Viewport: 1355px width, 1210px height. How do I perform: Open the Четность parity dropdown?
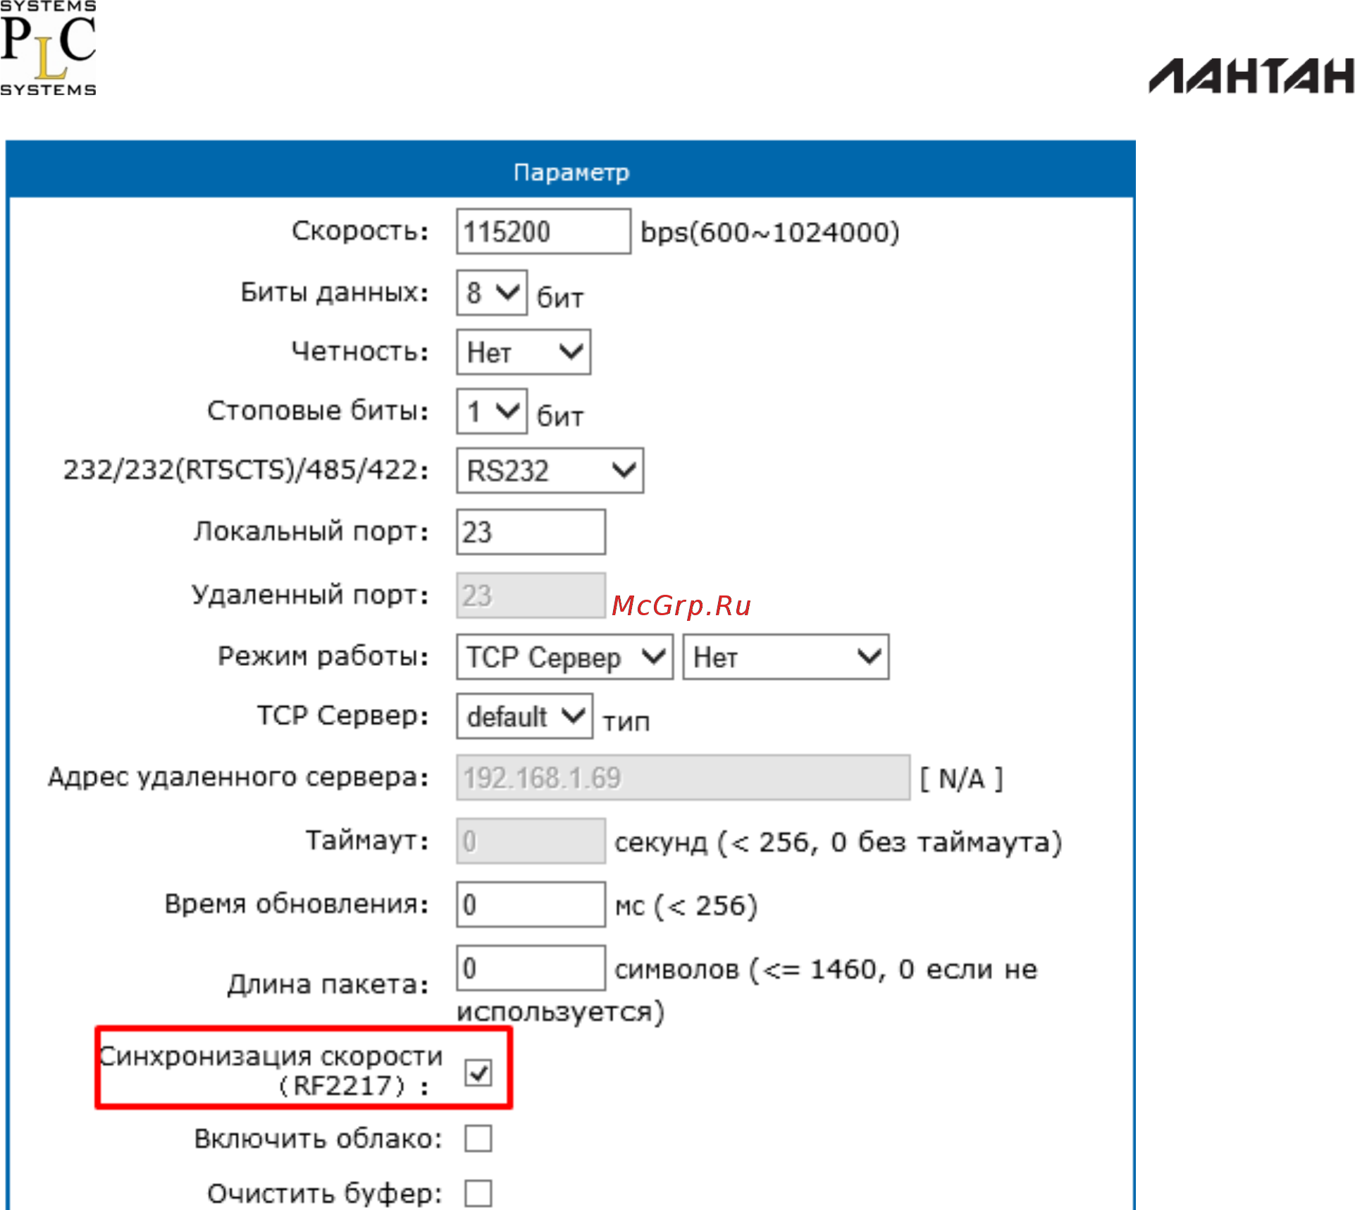524,352
